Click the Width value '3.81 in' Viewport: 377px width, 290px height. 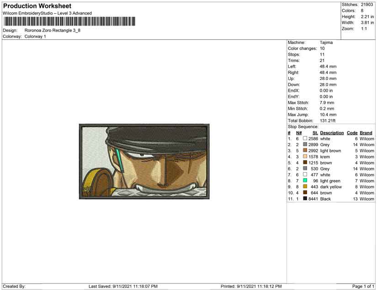point(367,22)
